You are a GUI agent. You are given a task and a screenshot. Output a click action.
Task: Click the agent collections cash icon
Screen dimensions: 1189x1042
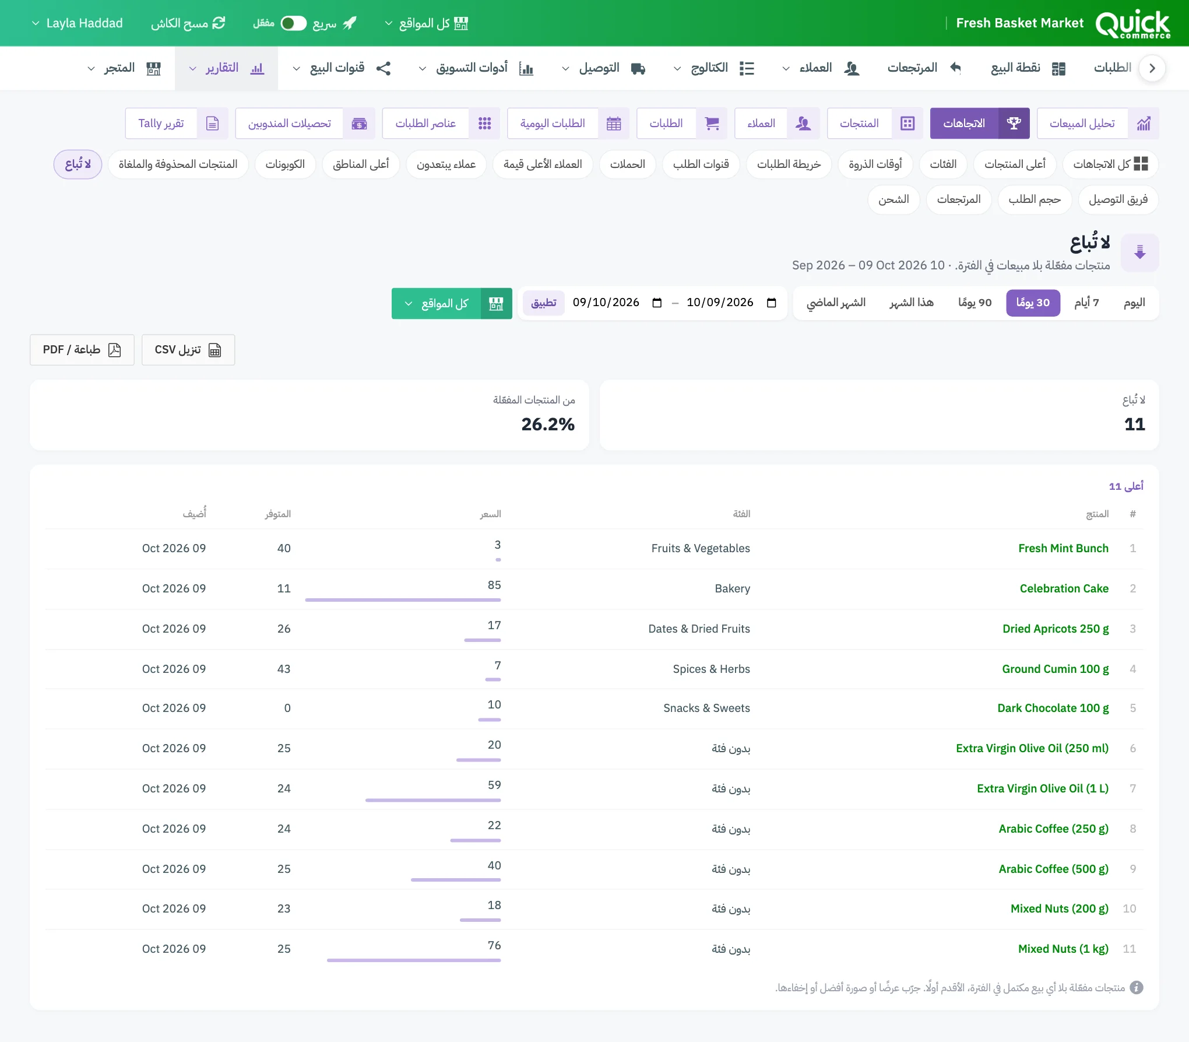pyautogui.click(x=359, y=124)
